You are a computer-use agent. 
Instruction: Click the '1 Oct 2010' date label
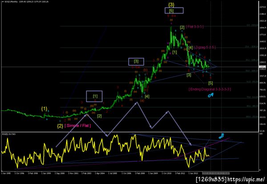click(x=167, y=173)
